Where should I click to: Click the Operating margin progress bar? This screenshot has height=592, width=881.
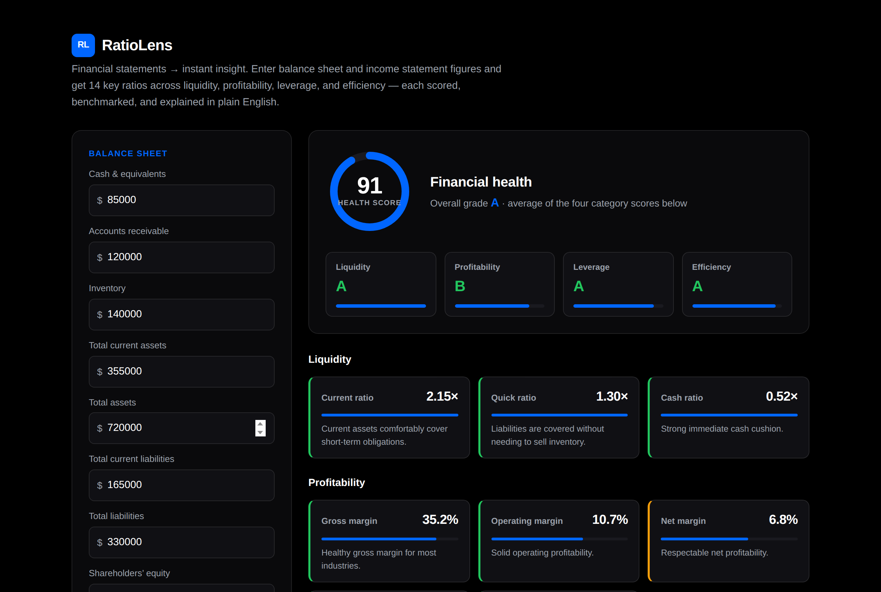[x=560, y=539]
